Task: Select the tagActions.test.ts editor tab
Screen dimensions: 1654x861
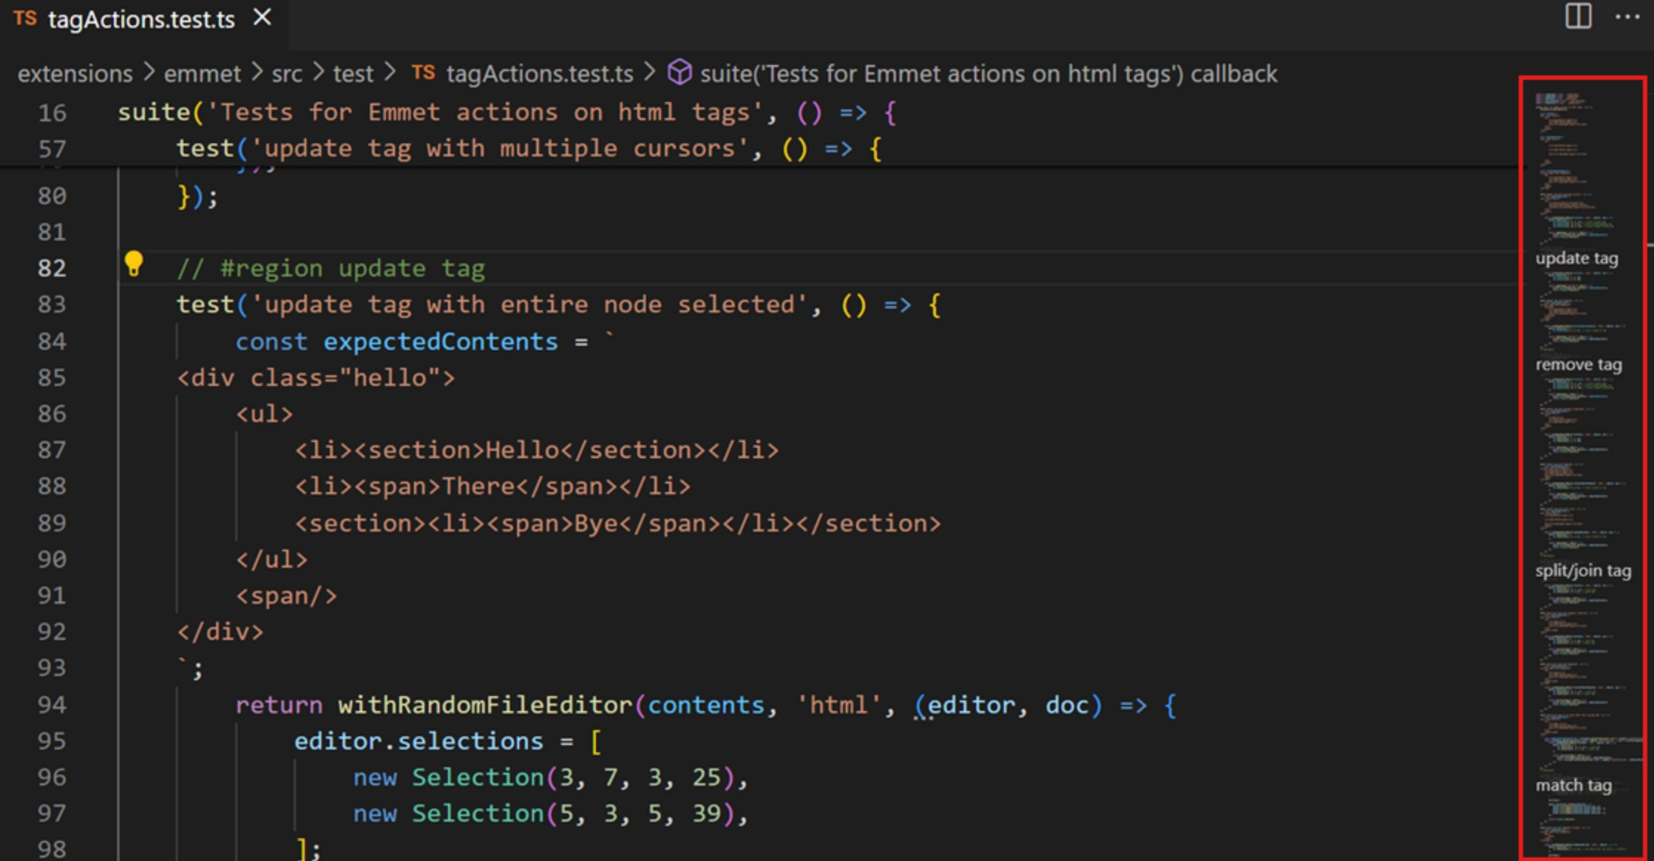Action: point(143,19)
